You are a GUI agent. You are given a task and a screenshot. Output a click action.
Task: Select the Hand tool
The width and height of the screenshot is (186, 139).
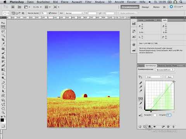click(3, 108)
